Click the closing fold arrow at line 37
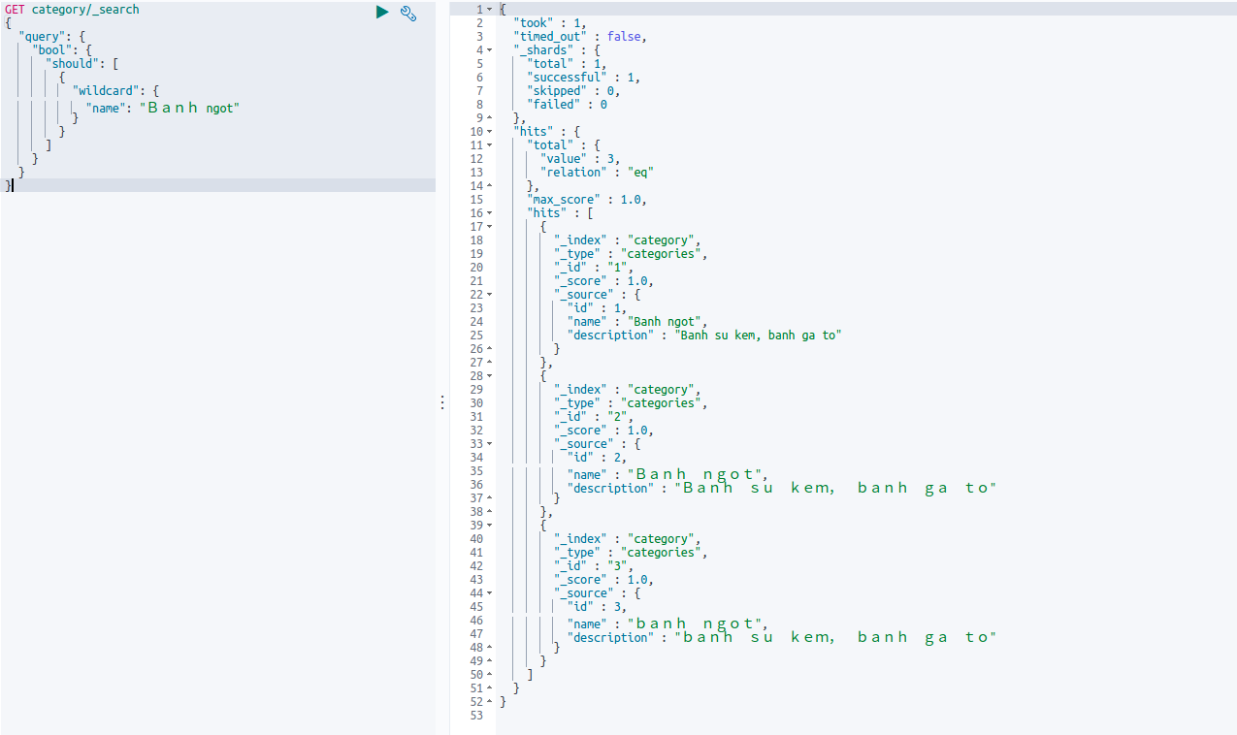This screenshot has height=735, width=1237. point(490,498)
